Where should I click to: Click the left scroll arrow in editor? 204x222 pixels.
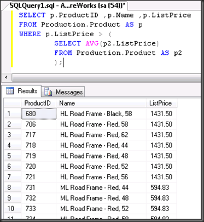click(7, 78)
